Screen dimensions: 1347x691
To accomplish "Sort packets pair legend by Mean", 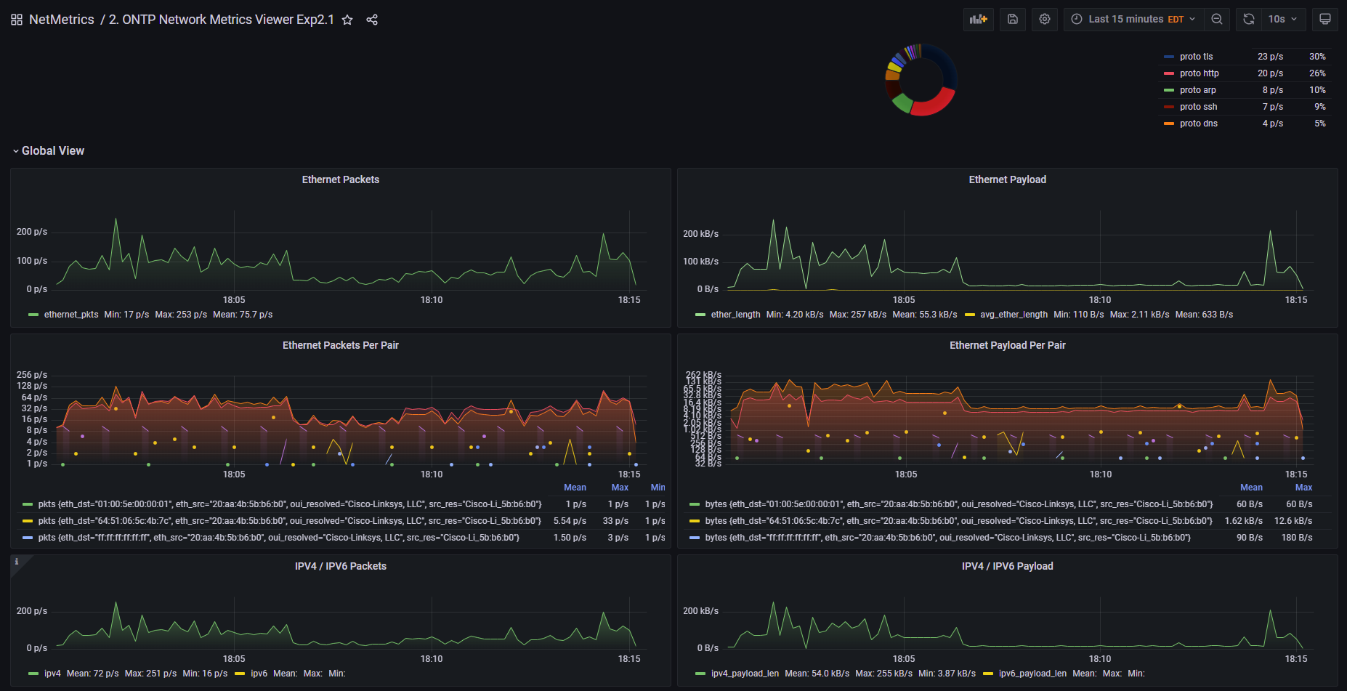I will tap(575, 488).
